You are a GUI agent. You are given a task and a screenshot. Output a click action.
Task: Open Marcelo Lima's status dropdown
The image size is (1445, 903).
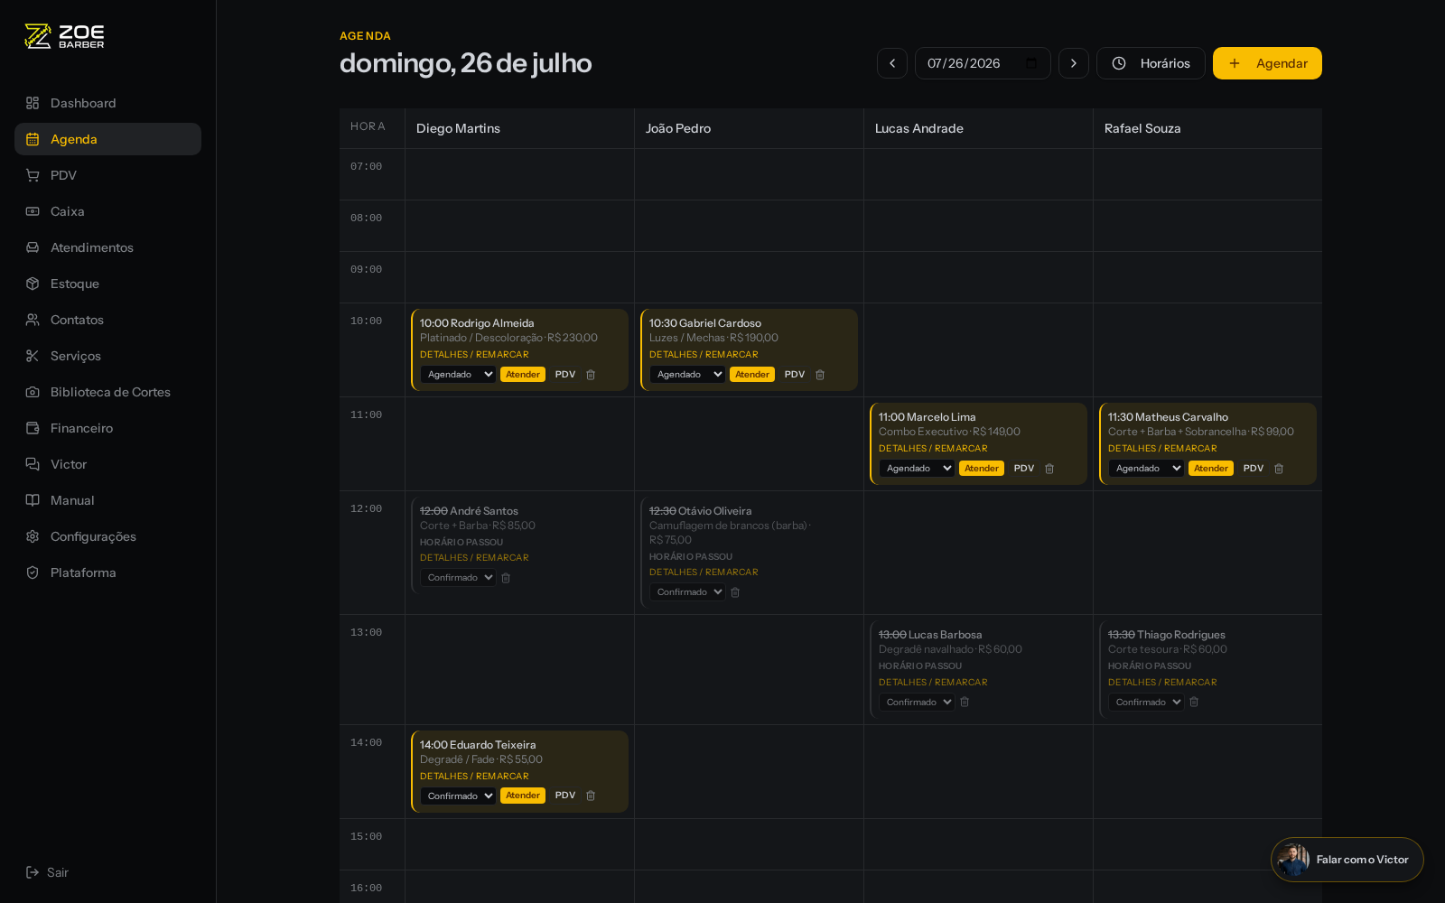tap(917, 469)
